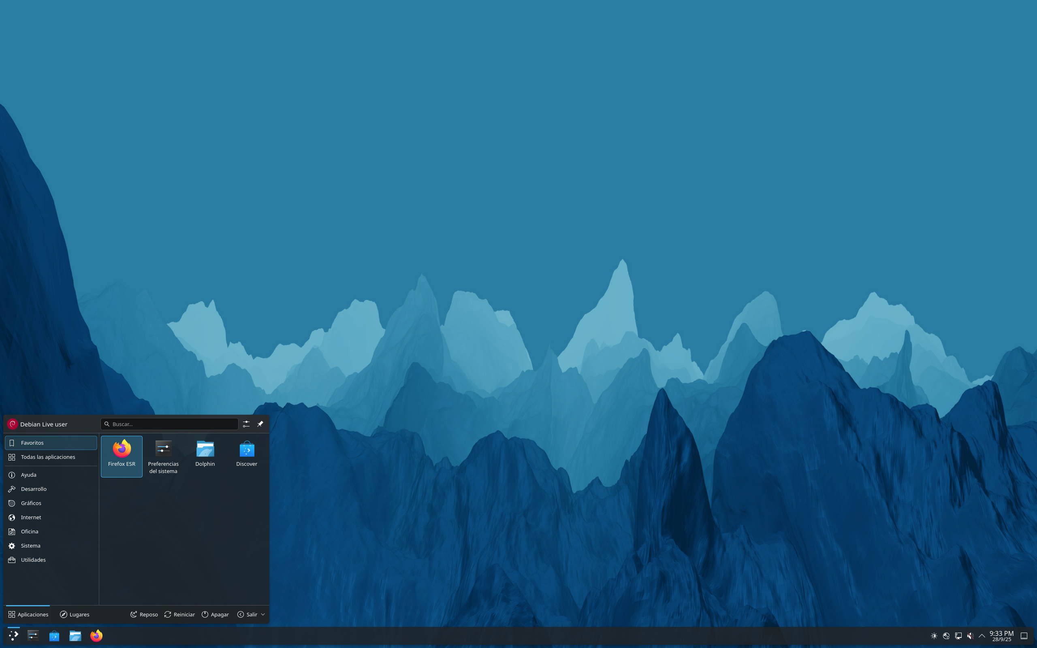The width and height of the screenshot is (1037, 648).
Task: Open Dolphin from the taskbar
Action: (x=75, y=635)
